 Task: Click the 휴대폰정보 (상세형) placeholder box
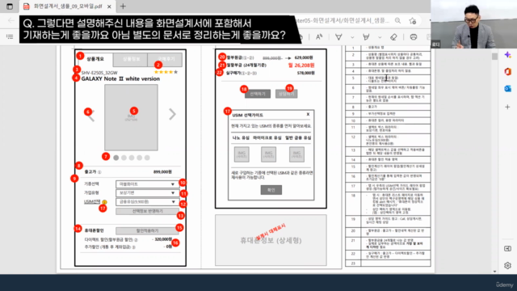coord(271,240)
